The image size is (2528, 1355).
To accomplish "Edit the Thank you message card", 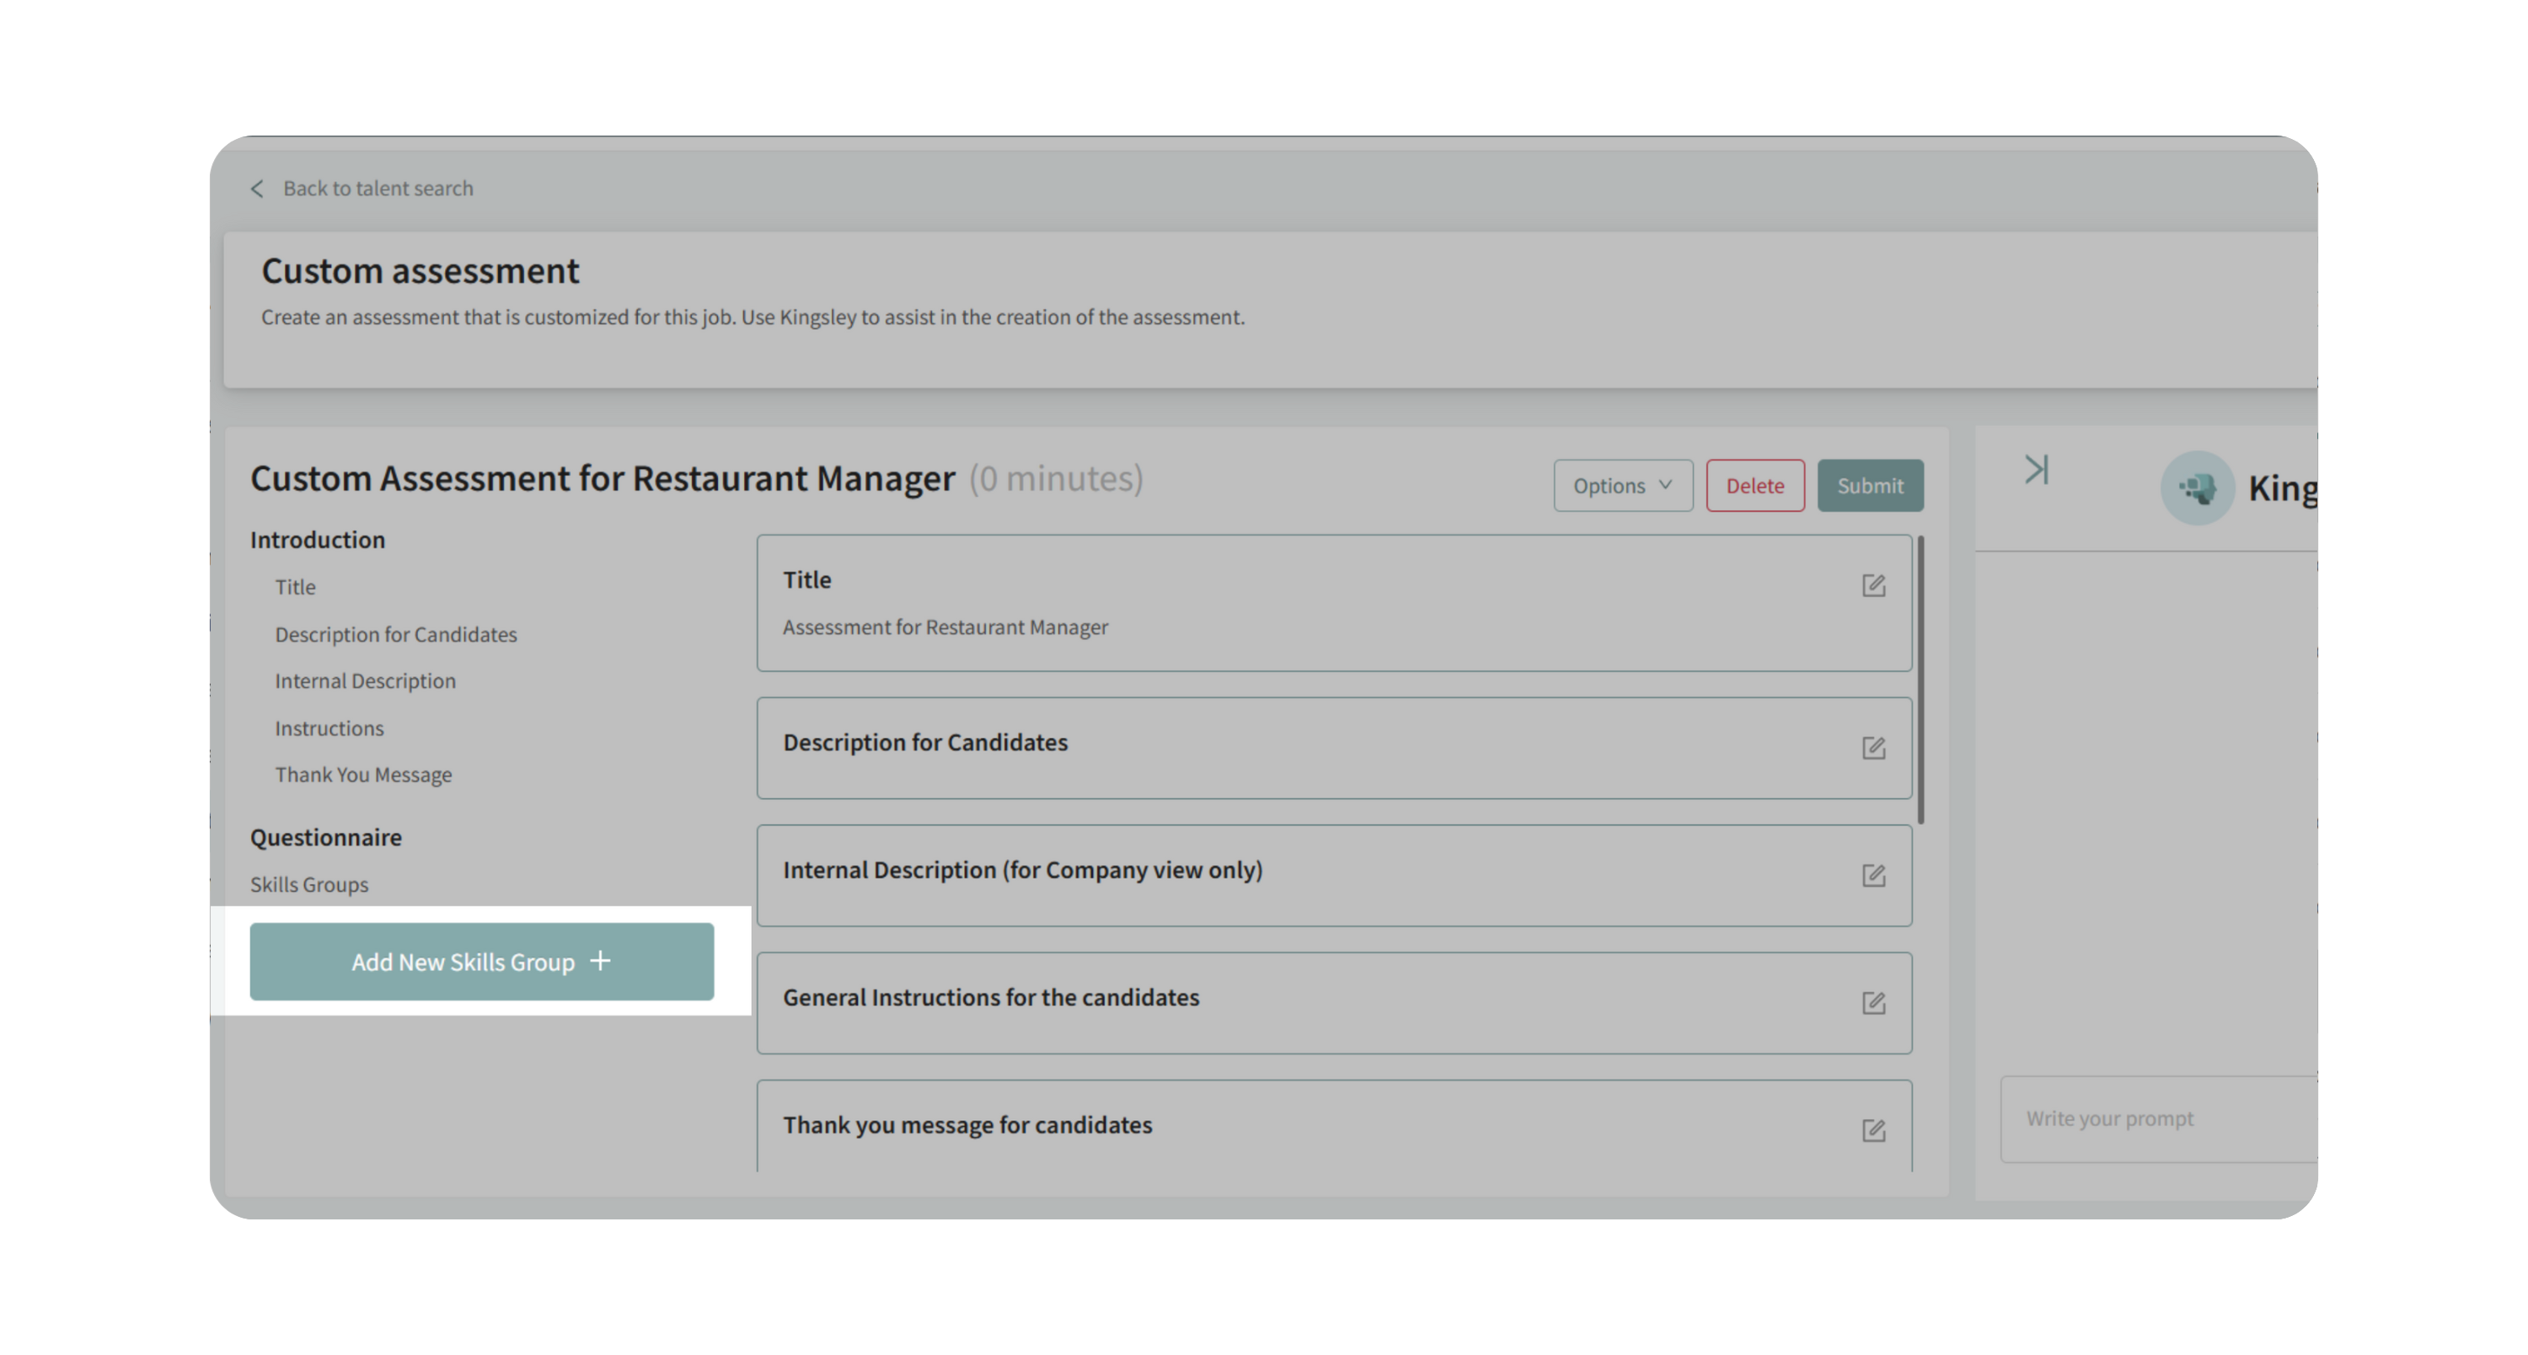I will point(1872,1130).
